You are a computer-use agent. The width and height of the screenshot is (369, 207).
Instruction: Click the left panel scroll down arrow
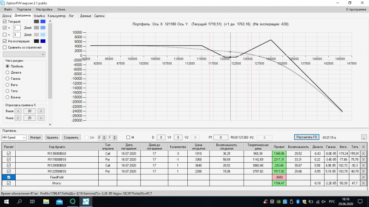coord(50,124)
